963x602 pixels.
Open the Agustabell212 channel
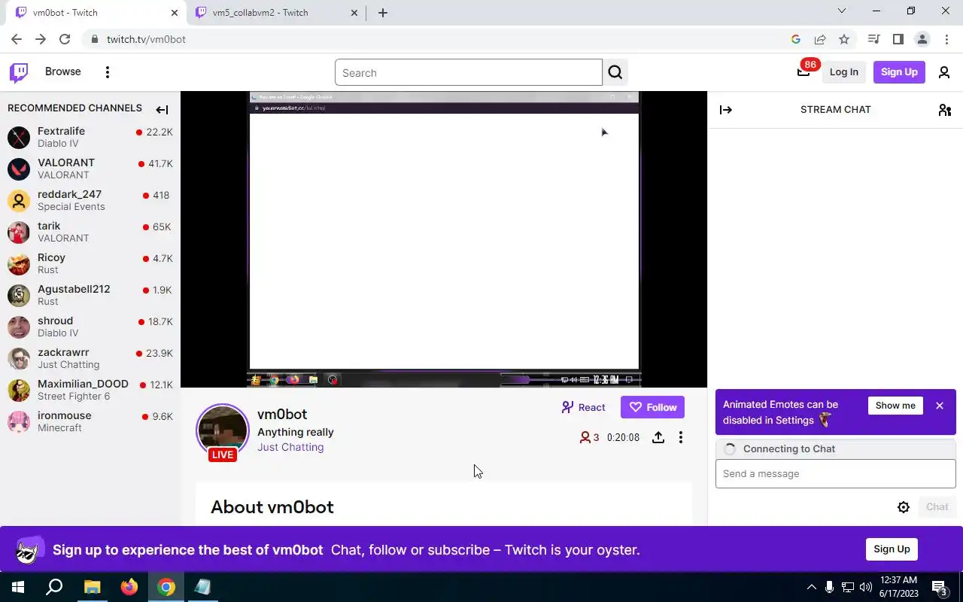point(90,296)
